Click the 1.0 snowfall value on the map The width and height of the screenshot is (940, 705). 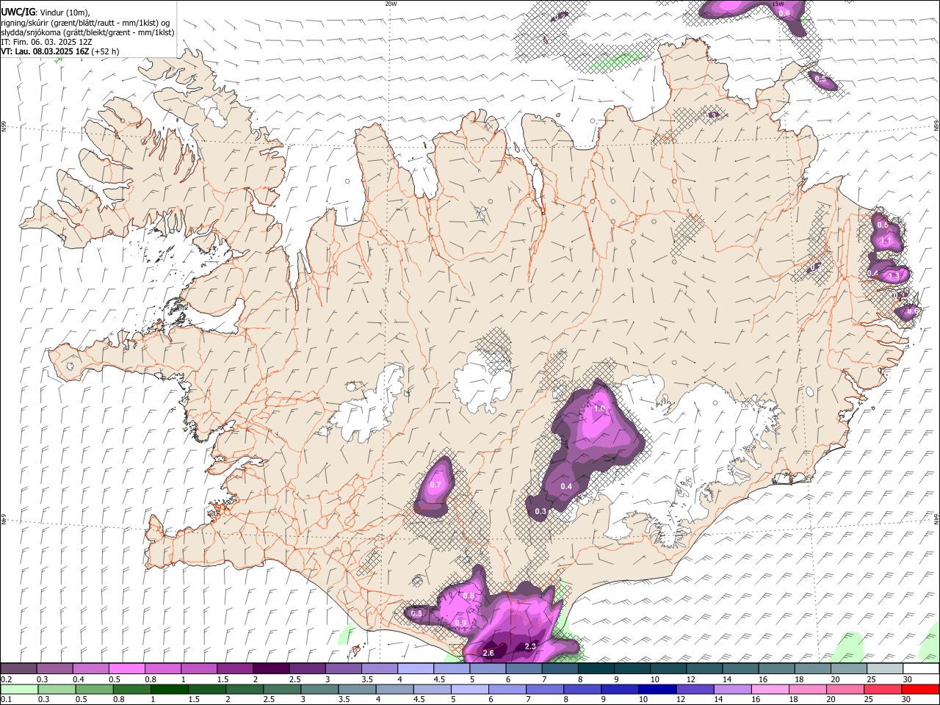[599, 409]
